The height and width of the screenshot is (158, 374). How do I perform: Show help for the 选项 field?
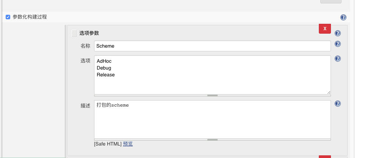338,59
